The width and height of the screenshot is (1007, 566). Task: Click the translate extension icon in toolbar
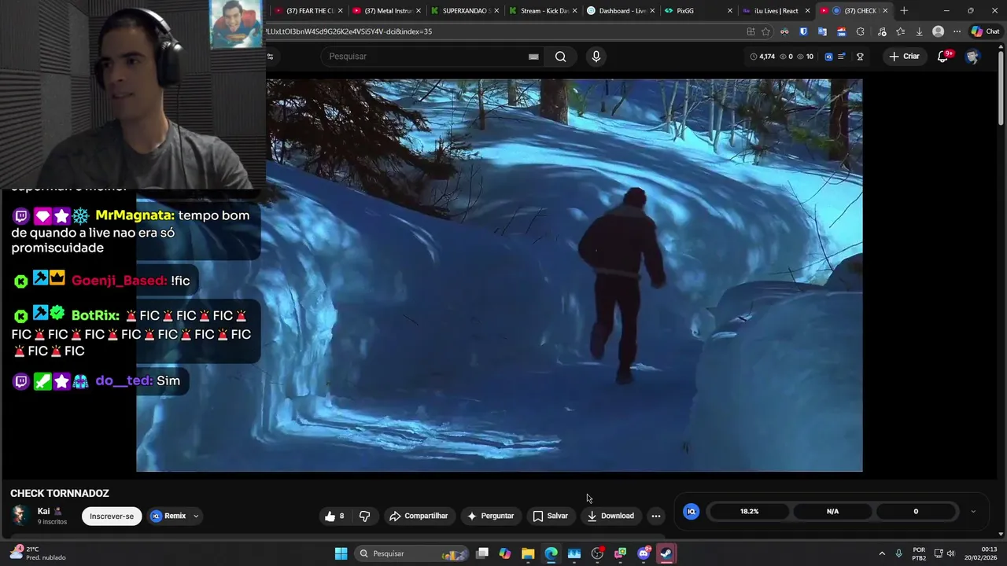tap(822, 31)
